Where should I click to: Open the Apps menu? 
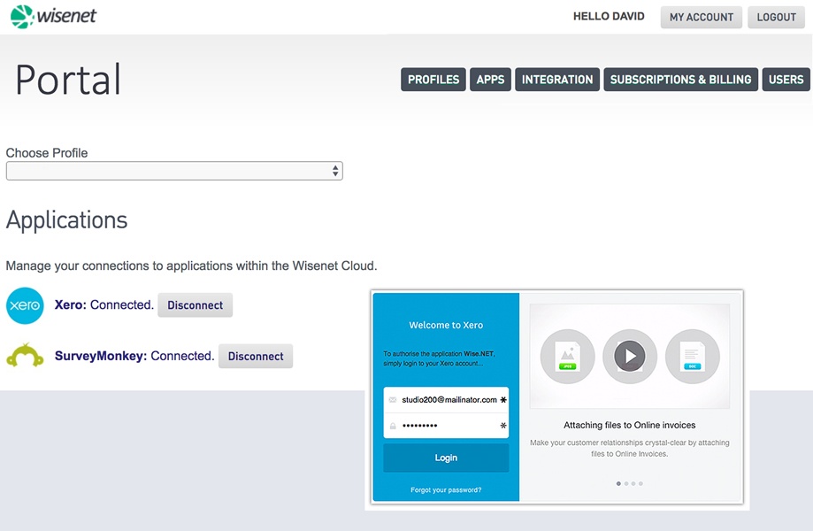490,80
